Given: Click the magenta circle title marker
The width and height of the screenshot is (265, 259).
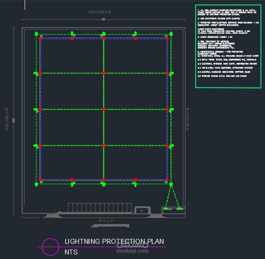Looking at the screenshot, I should click(x=50, y=247).
